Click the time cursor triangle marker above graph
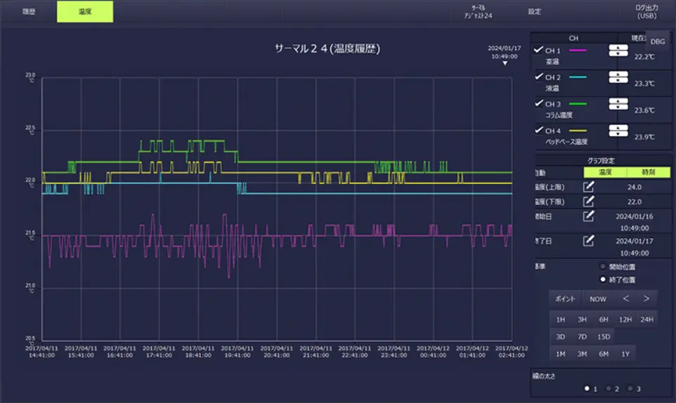 505,63
